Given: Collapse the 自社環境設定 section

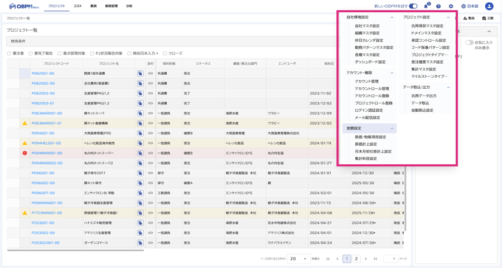Looking at the screenshot, I should coord(392,17).
